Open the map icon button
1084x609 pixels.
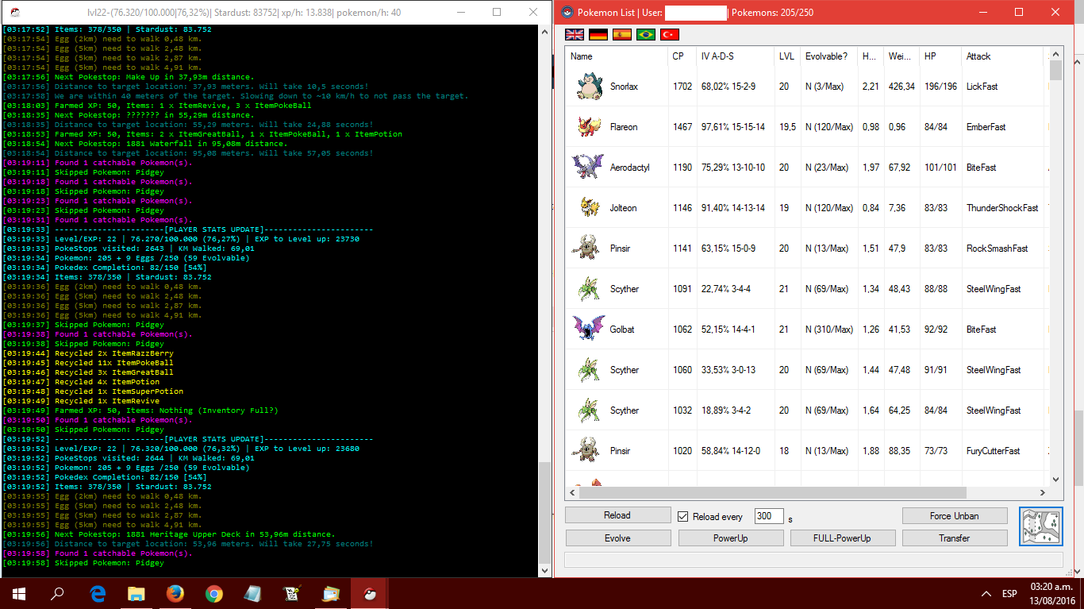click(x=1041, y=527)
